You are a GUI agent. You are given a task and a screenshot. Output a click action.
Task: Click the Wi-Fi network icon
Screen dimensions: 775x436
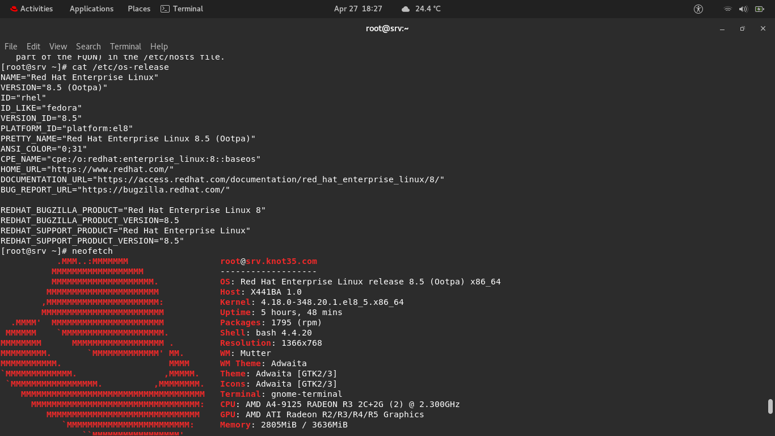point(728,9)
